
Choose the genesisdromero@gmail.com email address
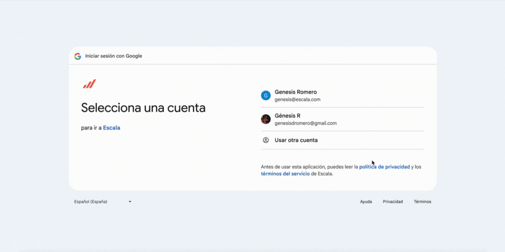(x=305, y=123)
